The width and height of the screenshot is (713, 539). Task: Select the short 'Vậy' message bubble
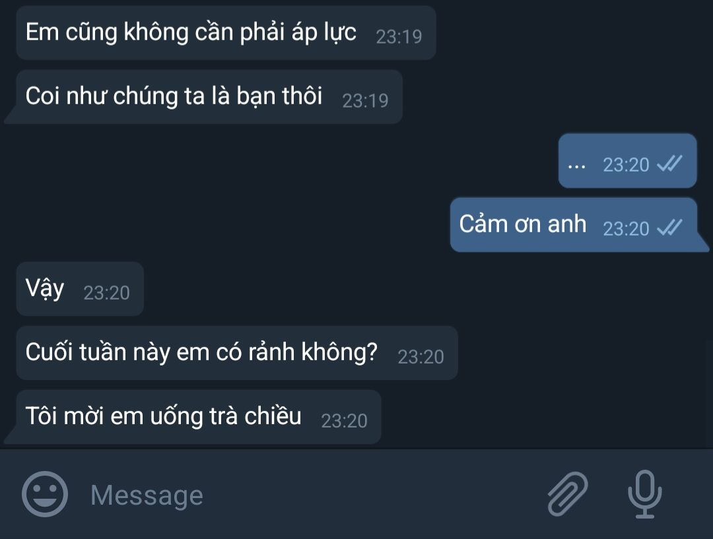80,289
